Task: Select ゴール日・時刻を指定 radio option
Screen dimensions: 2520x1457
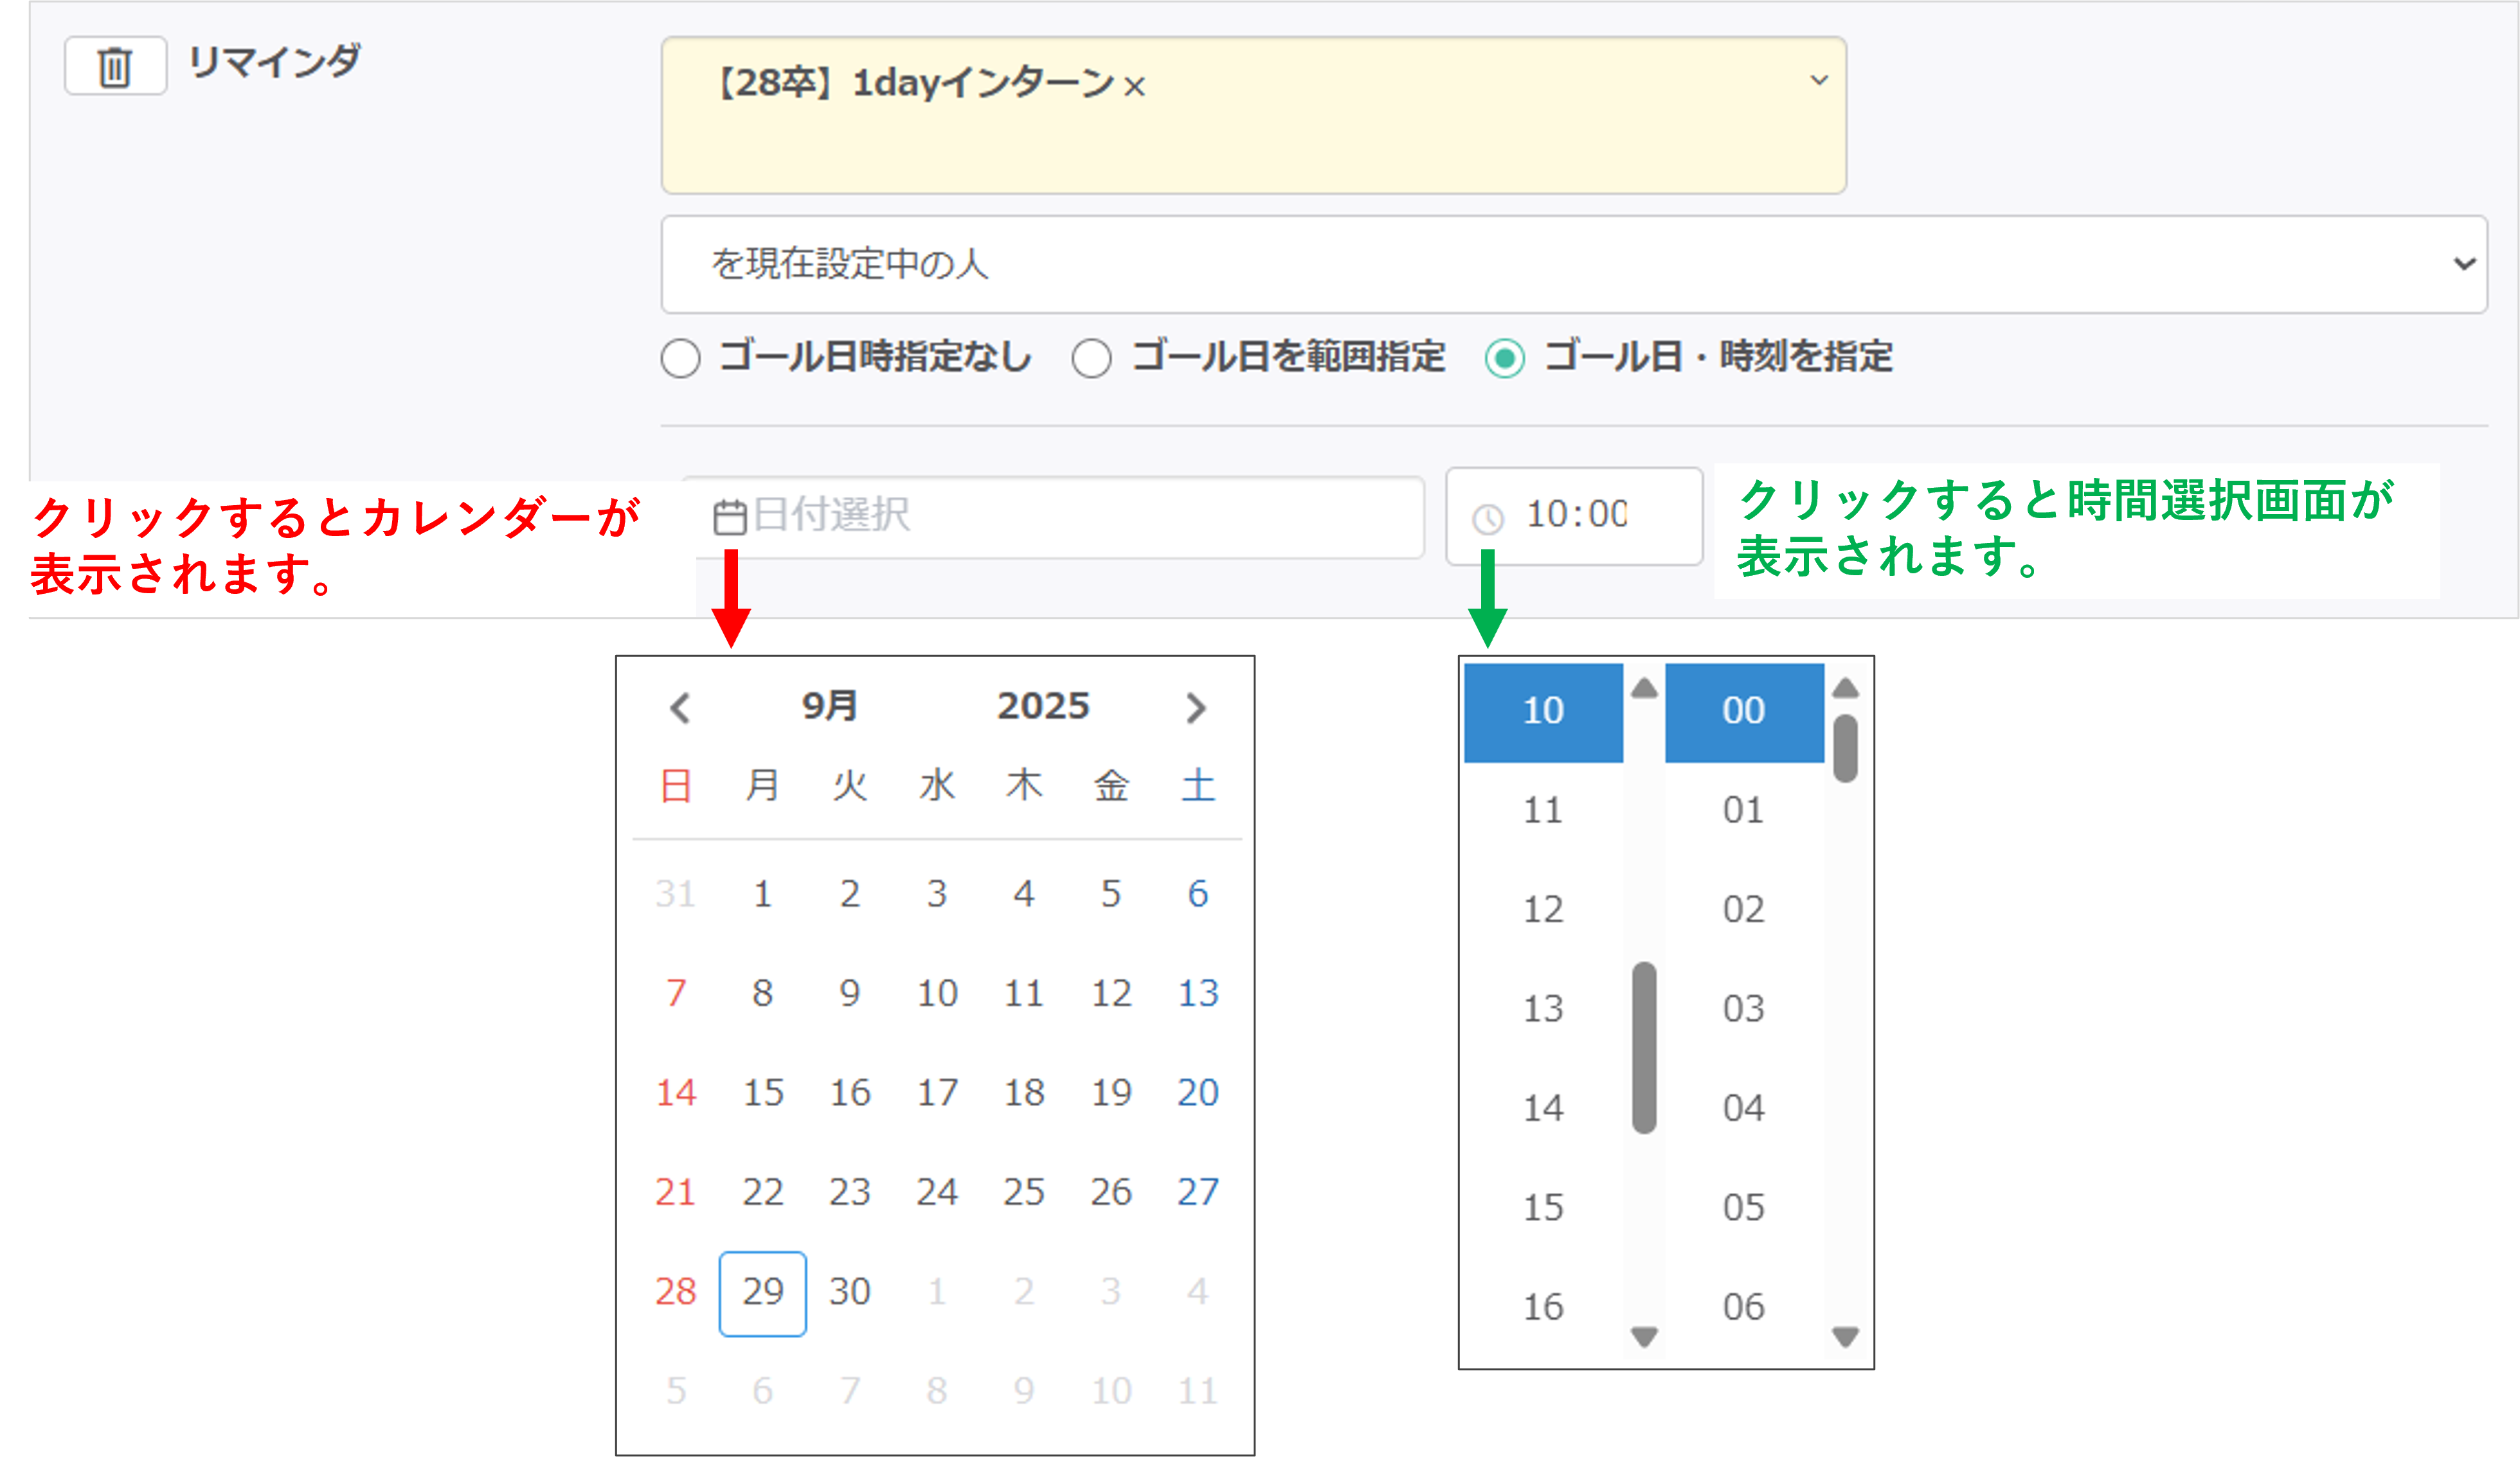Action: pos(1505,358)
